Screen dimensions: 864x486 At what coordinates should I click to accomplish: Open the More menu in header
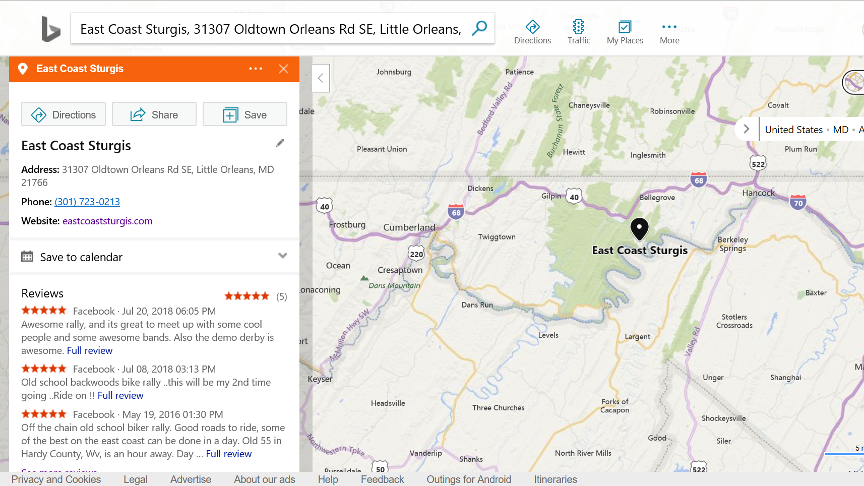(669, 32)
